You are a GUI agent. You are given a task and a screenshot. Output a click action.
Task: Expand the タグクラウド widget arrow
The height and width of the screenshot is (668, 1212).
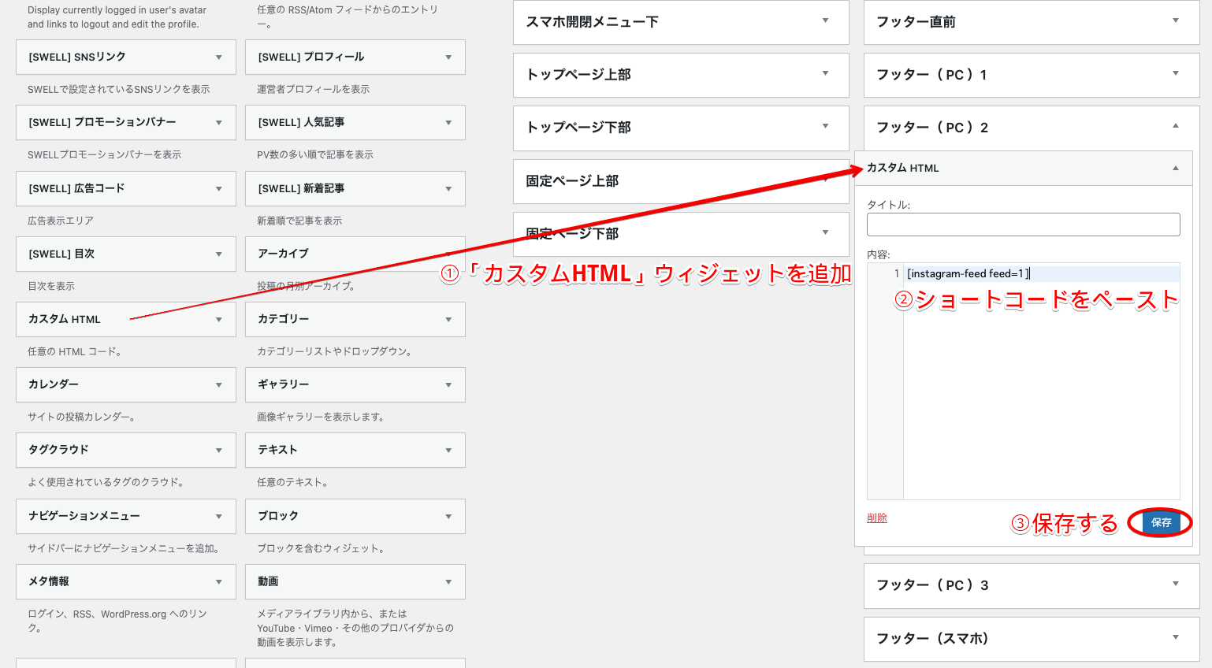point(219,451)
